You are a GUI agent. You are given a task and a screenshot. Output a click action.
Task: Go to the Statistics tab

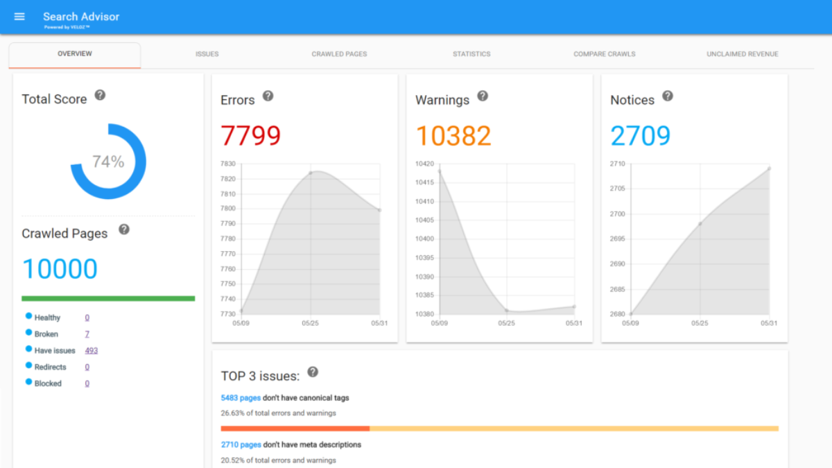pyautogui.click(x=471, y=54)
